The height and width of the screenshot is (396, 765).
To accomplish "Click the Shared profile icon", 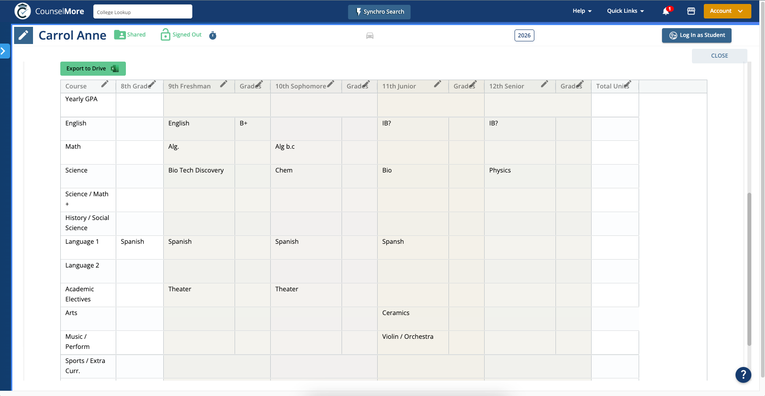I will [x=120, y=35].
